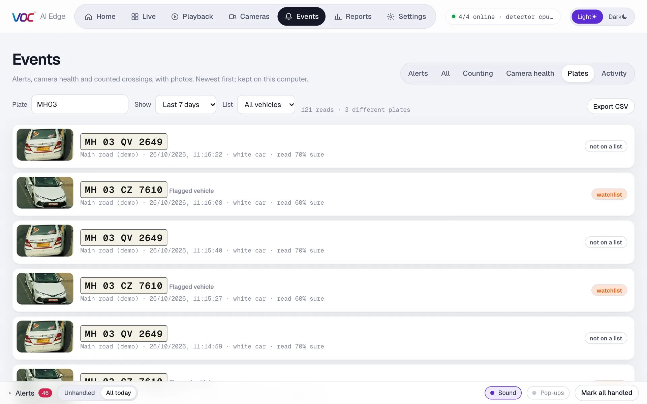
Task: Click Export CSV button
Action: [611, 106]
